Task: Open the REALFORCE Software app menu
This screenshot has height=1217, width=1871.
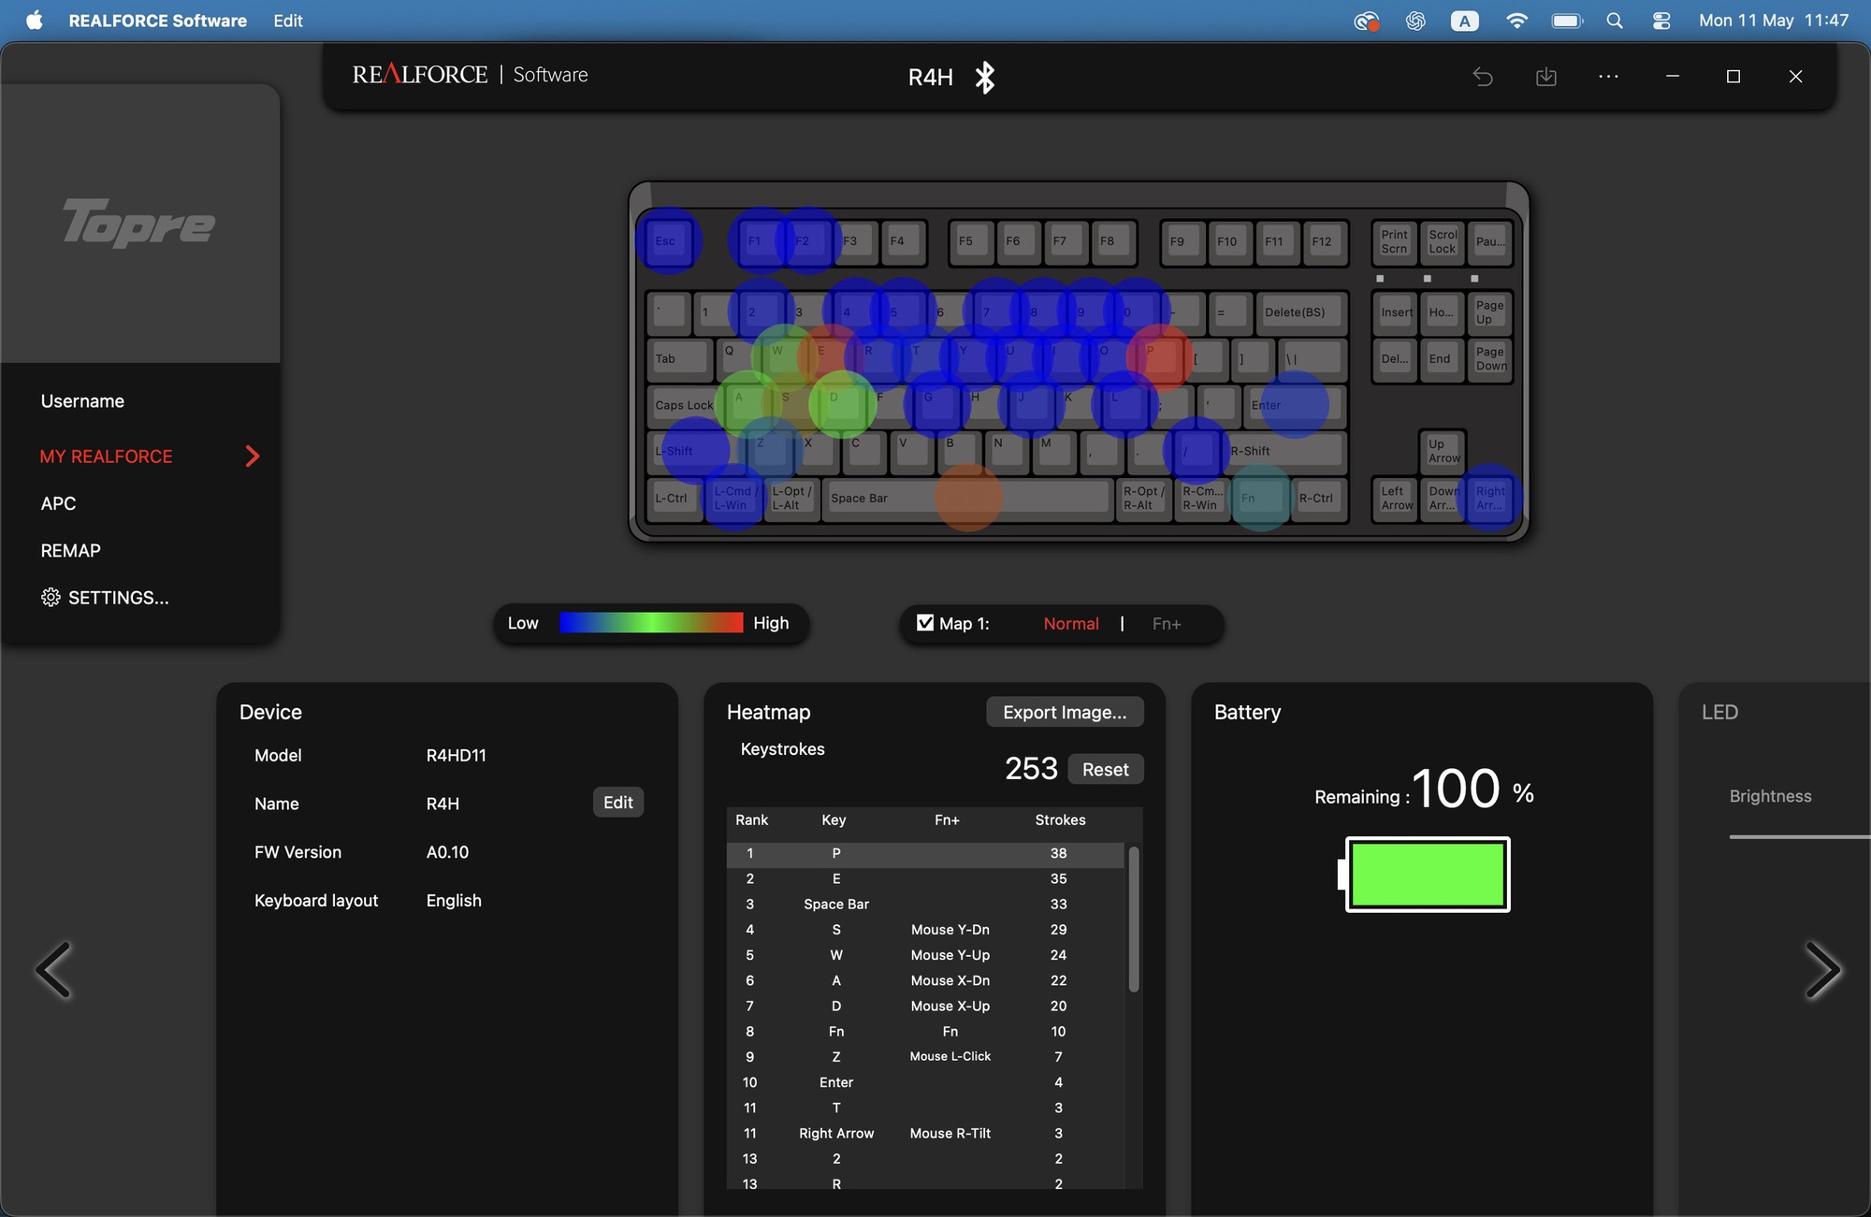Action: (x=157, y=21)
